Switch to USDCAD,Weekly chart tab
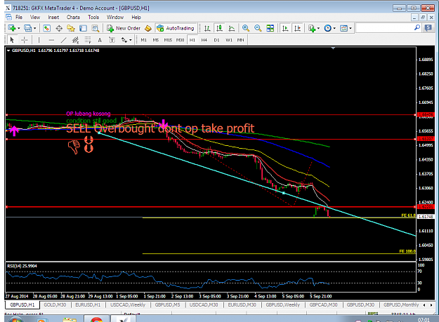Viewport: 439px width, 322px height. click(128, 304)
